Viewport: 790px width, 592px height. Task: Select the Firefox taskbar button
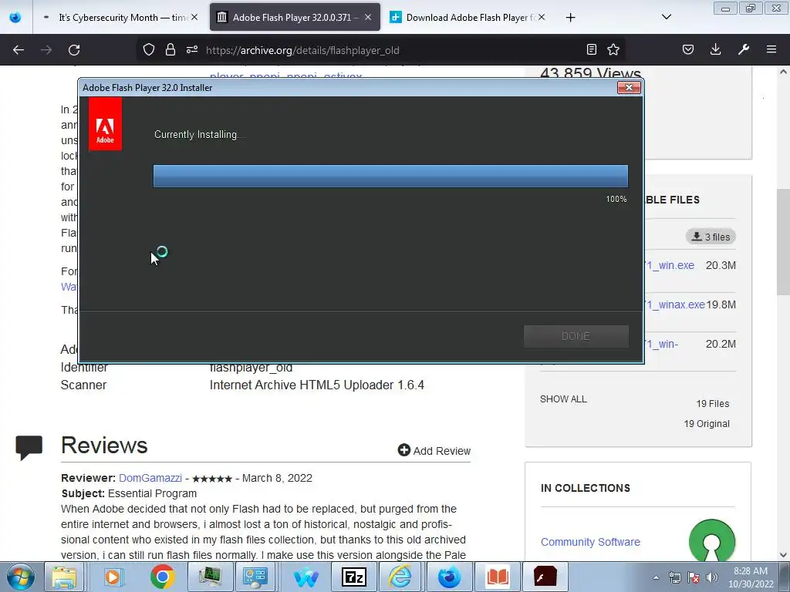point(449,577)
